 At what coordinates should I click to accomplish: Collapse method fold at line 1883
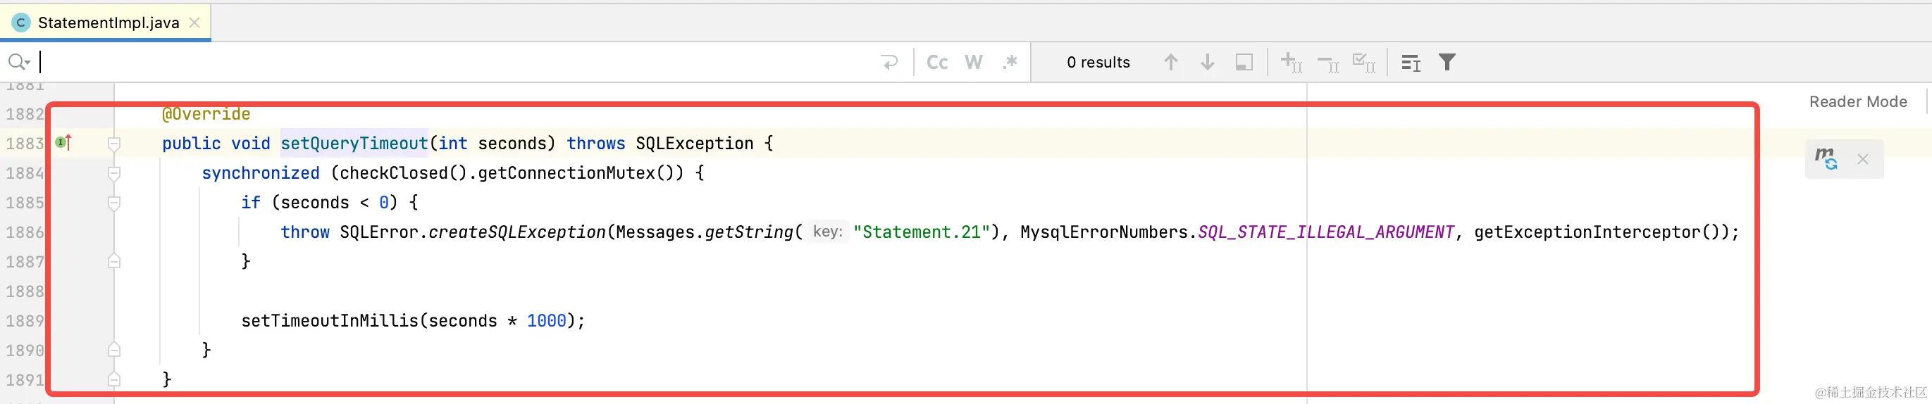pyautogui.click(x=114, y=143)
